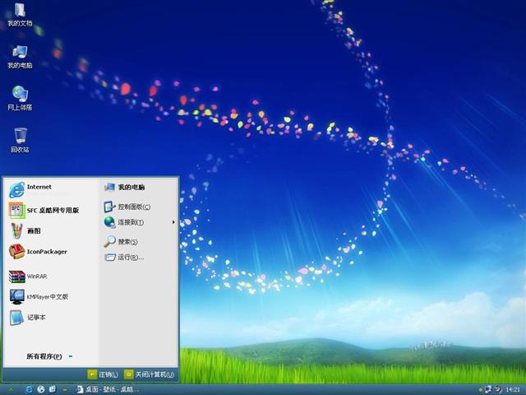
Task: Launch IconPackager from the start menu
Action: click(38, 252)
